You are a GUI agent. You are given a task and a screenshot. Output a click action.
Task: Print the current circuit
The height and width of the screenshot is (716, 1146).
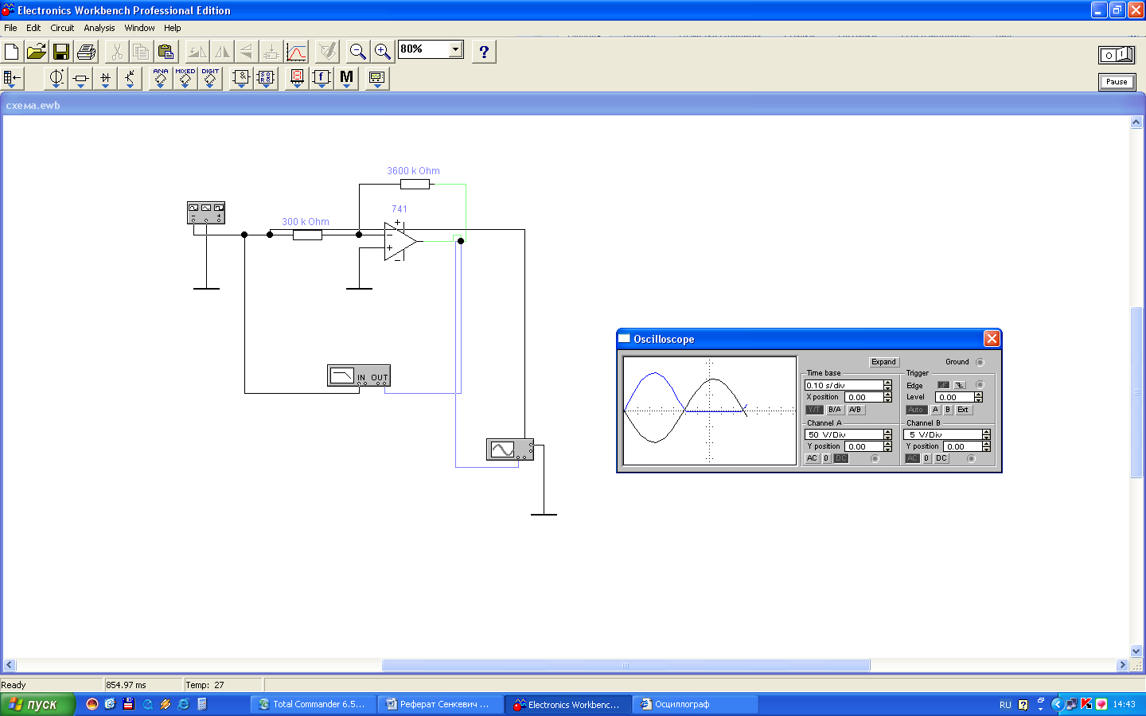tap(86, 52)
